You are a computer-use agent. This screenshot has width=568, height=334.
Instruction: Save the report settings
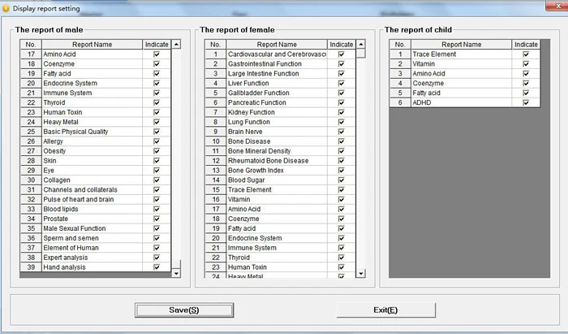point(184,310)
